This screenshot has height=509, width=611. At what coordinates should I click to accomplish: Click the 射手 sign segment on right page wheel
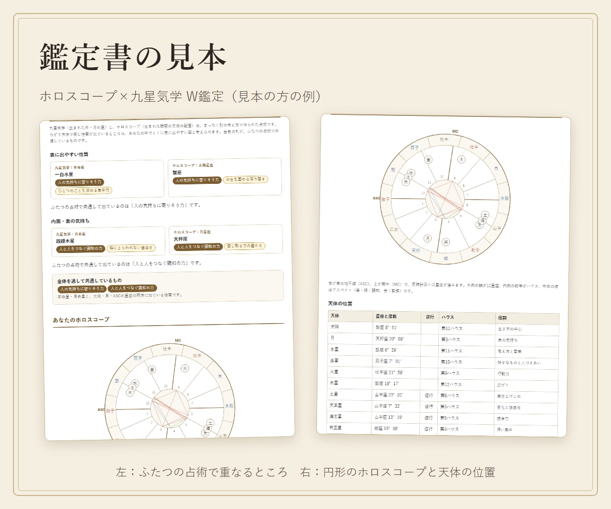tap(475, 249)
